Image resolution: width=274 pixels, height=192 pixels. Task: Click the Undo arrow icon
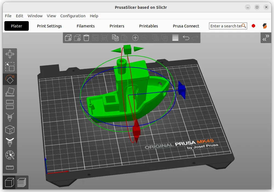tap(186, 38)
